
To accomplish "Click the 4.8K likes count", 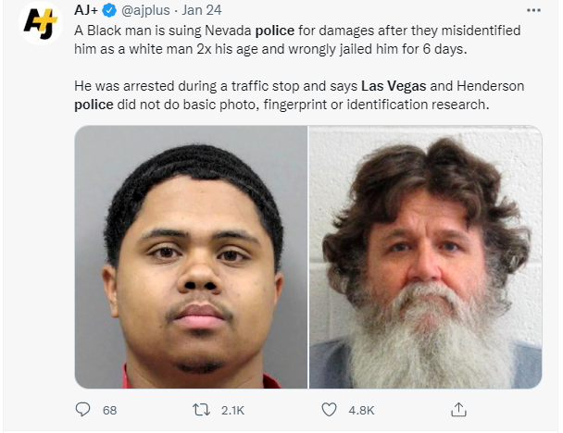I will coord(361,410).
